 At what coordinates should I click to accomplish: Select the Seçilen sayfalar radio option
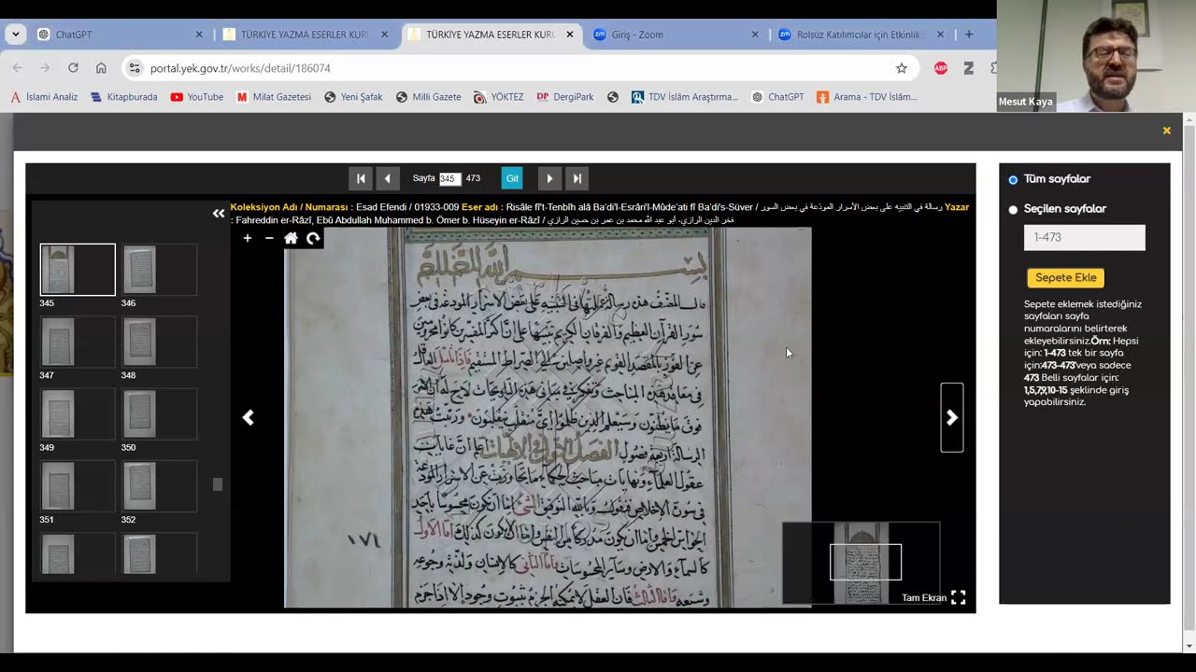(1013, 210)
